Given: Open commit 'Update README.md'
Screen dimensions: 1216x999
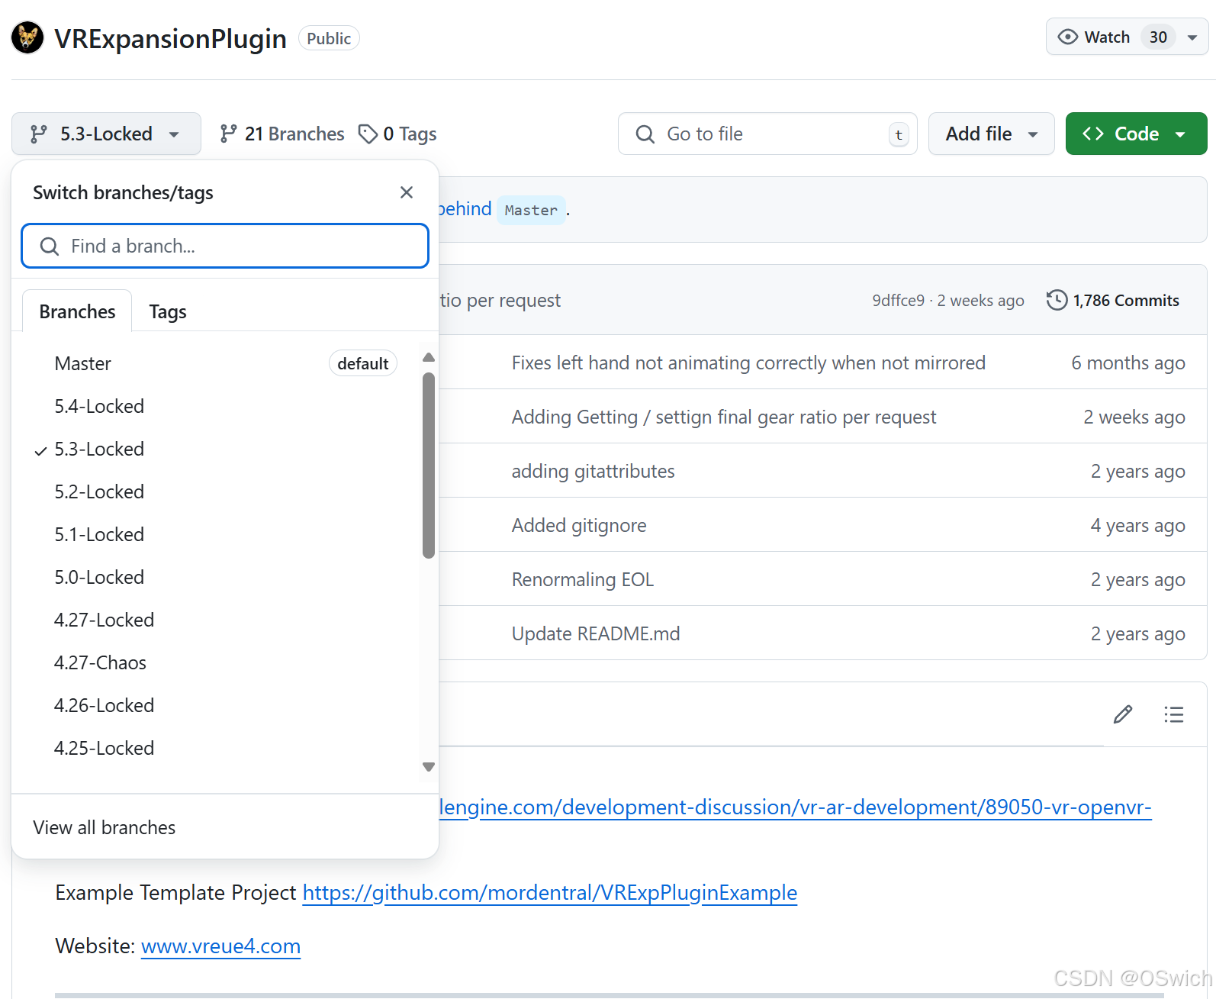Looking at the screenshot, I should point(596,633).
